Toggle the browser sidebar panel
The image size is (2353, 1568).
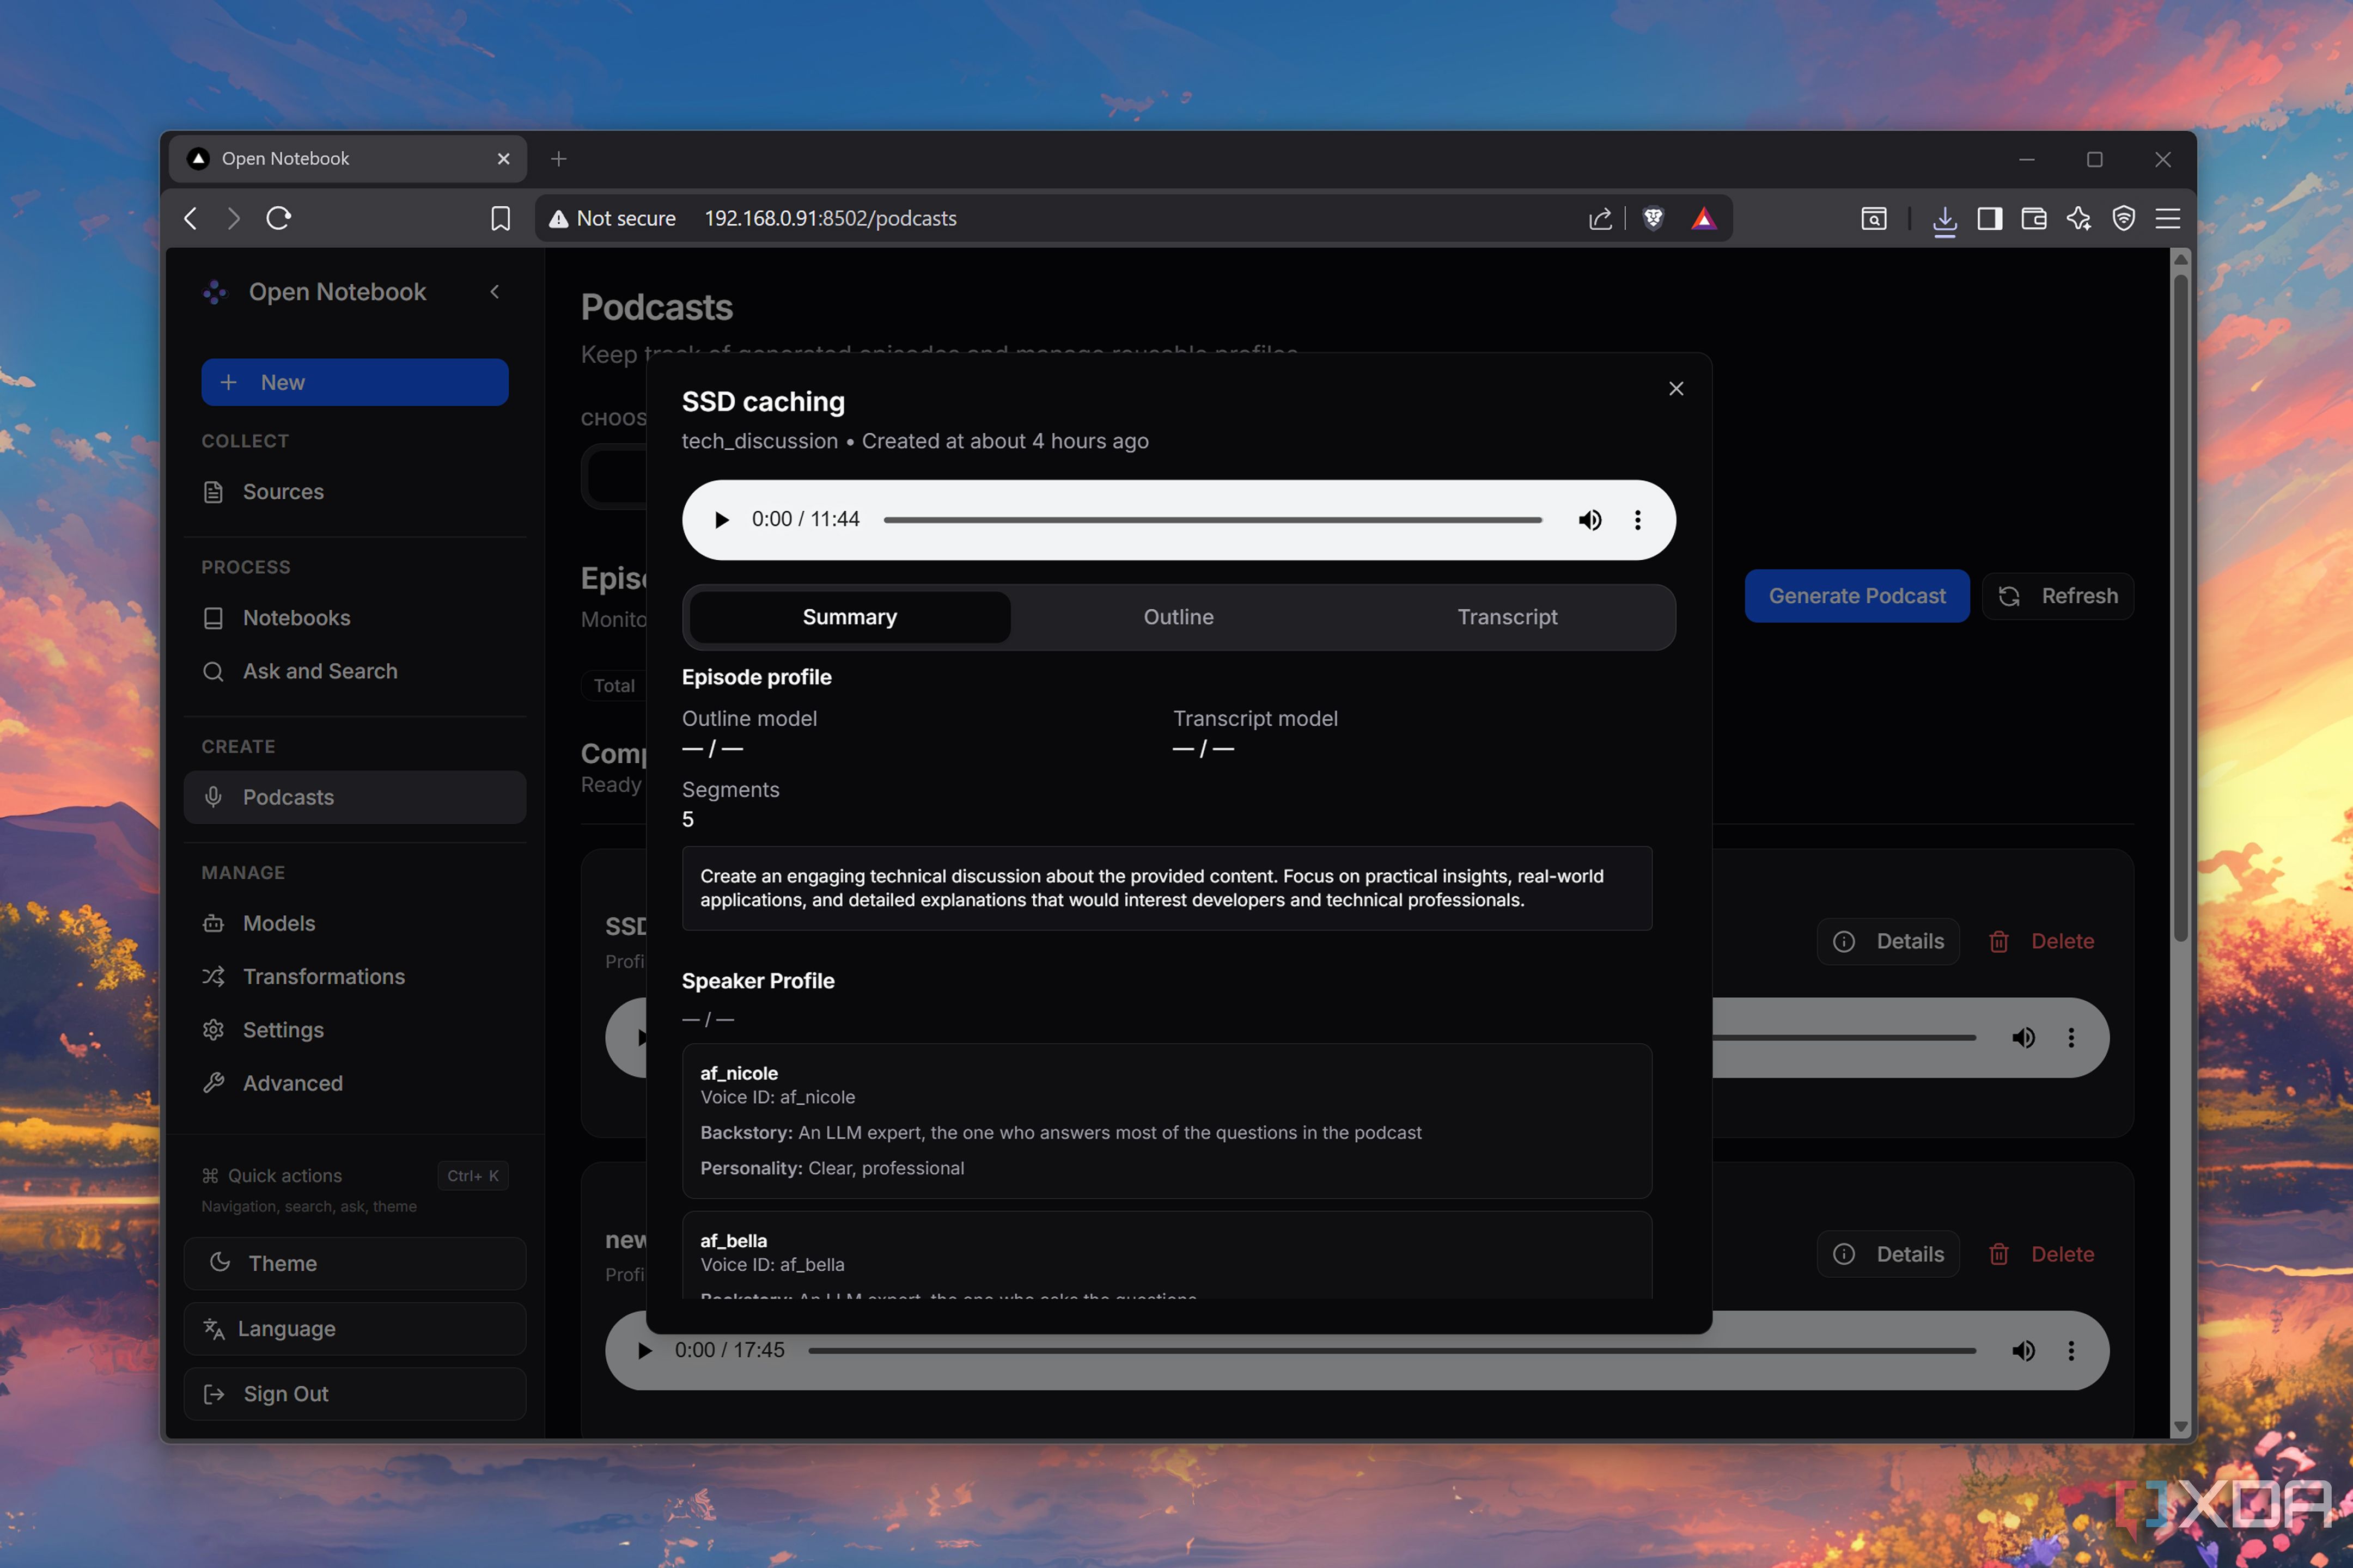[x=1989, y=218]
